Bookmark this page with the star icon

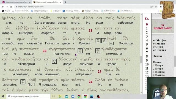[x=156, y=7]
